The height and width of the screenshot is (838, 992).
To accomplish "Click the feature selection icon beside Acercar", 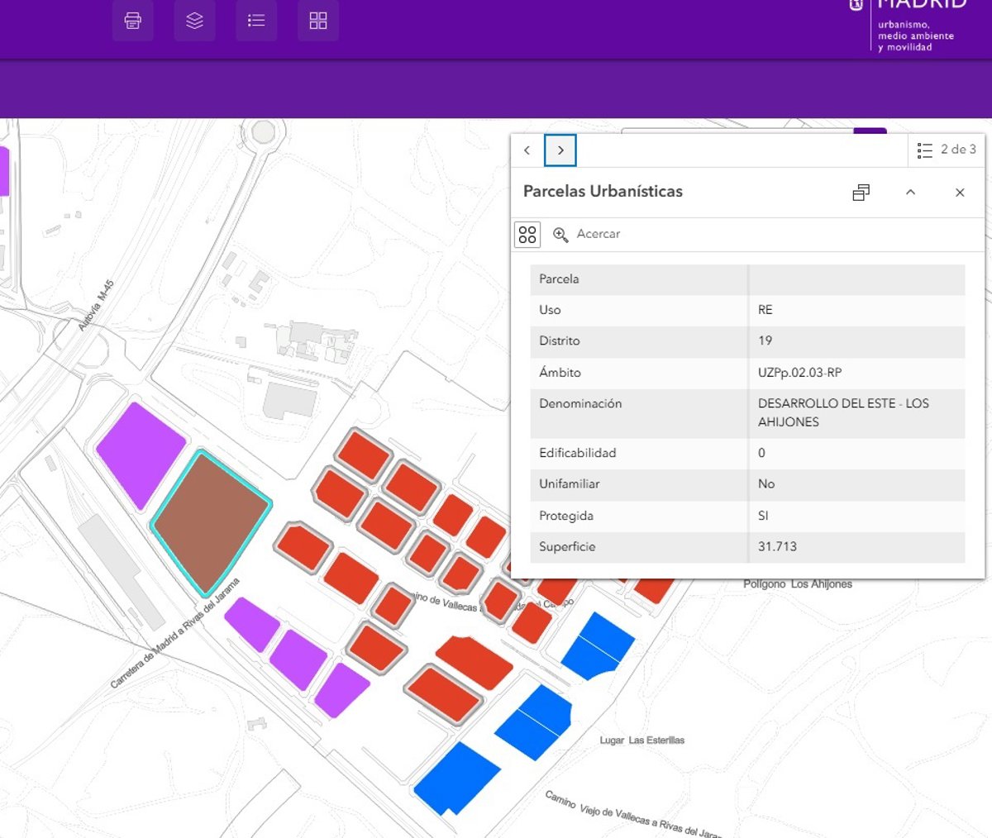I will point(527,235).
